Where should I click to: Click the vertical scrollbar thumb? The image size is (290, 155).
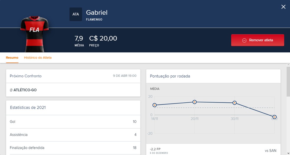tap(288, 81)
